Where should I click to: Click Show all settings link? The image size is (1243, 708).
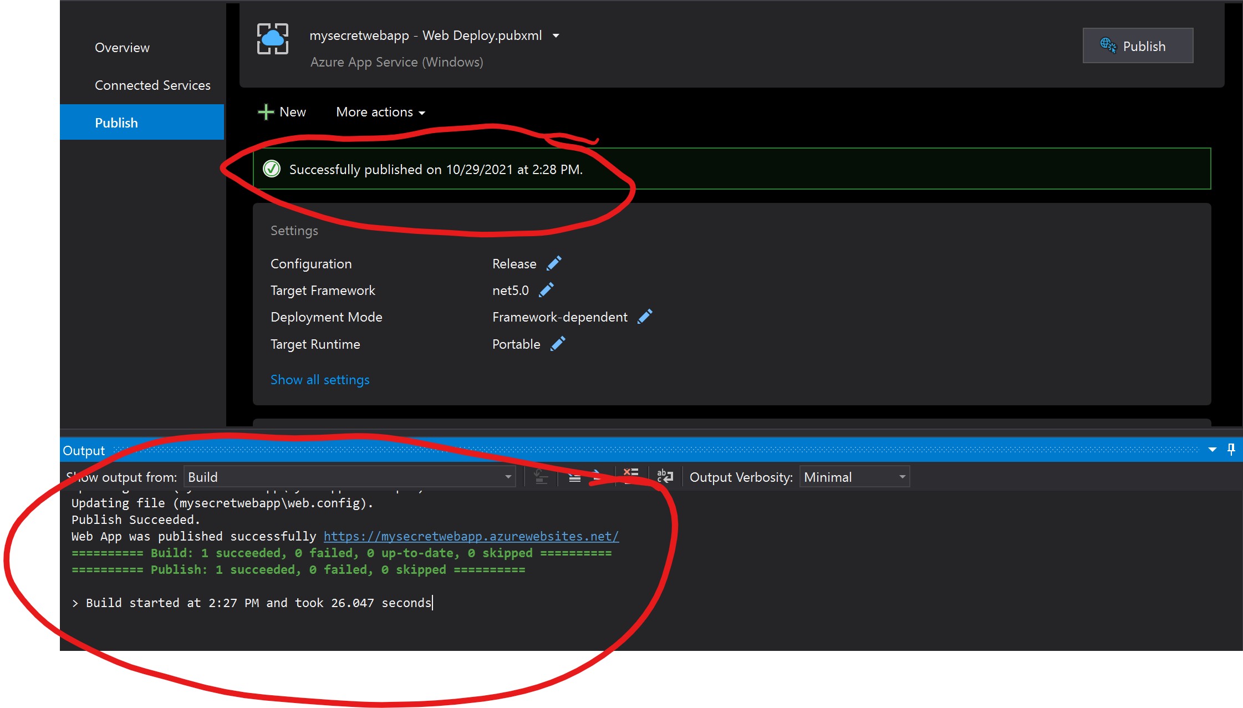coord(319,380)
